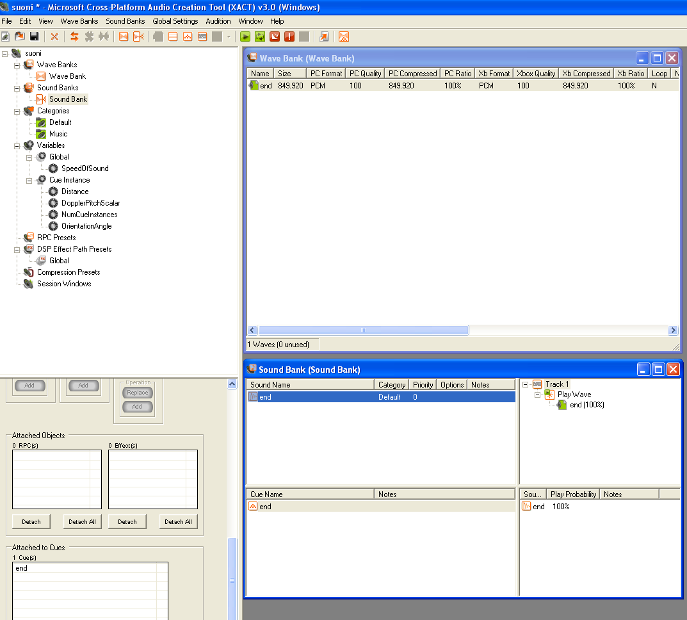The width and height of the screenshot is (687, 620).
Task: Collapse DSP Effect Path Presets node
Action: click(17, 250)
